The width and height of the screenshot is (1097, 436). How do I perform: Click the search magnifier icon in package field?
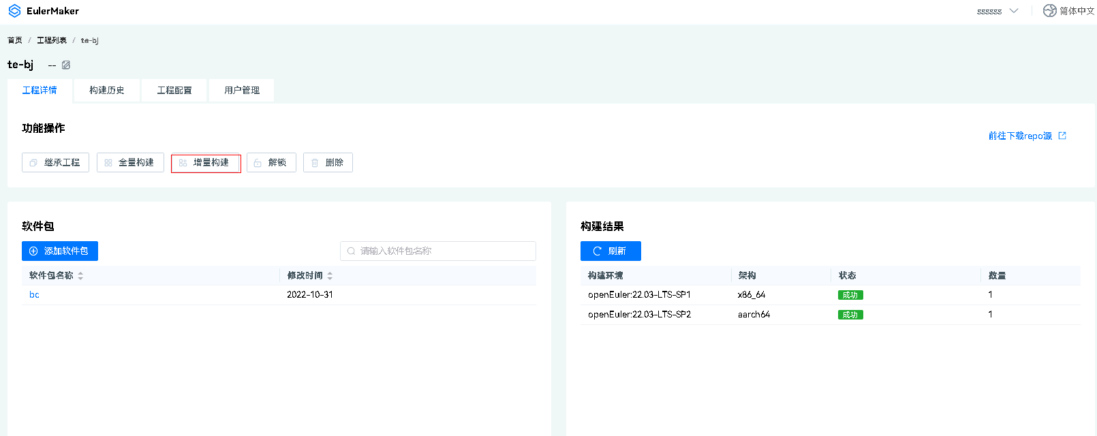tap(352, 251)
